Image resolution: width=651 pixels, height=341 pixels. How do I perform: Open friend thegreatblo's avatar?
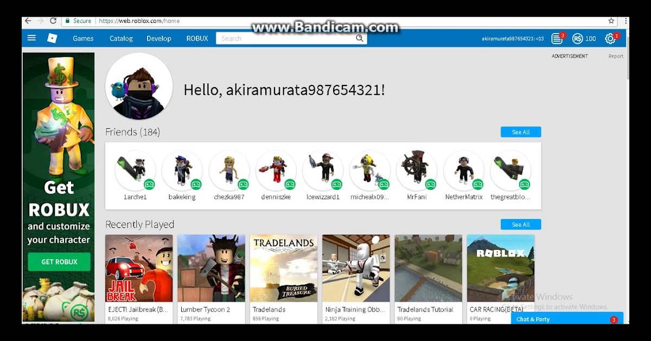click(510, 170)
